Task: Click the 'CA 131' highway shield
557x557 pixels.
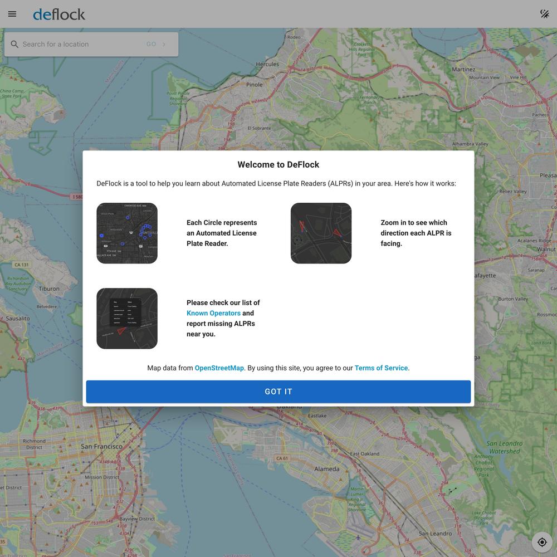Action: click(22, 265)
